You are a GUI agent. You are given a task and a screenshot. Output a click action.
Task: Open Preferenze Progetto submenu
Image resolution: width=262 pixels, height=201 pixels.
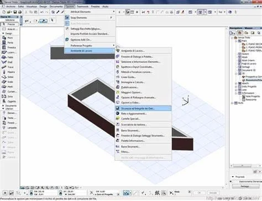click(90, 46)
